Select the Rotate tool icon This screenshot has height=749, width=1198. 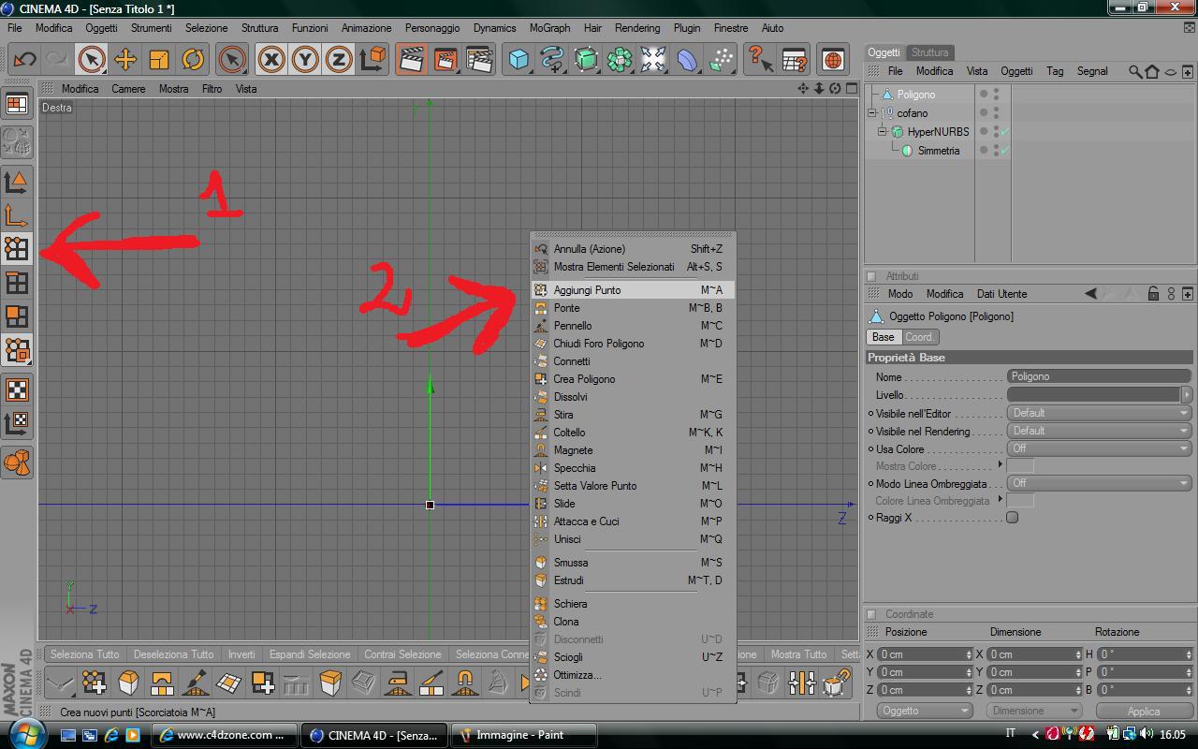click(x=193, y=60)
